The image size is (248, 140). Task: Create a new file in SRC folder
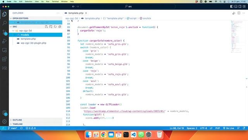point(46,27)
